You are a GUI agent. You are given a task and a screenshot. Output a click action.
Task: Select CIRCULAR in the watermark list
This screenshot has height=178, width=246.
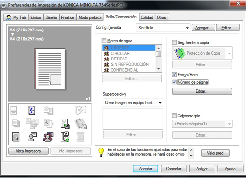pyautogui.click(x=129, y=54)
